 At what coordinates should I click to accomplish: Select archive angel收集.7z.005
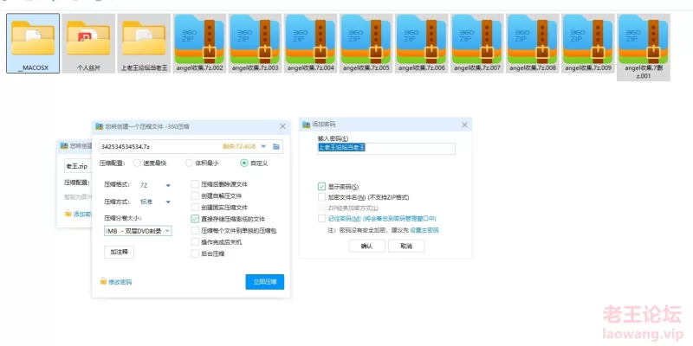click(x=366, y=43)
